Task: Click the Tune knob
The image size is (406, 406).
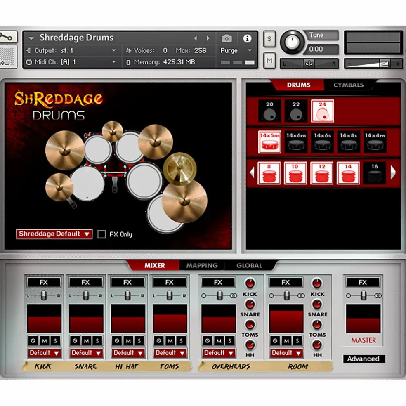Action: pyautogui.click(x=293, y=42)
